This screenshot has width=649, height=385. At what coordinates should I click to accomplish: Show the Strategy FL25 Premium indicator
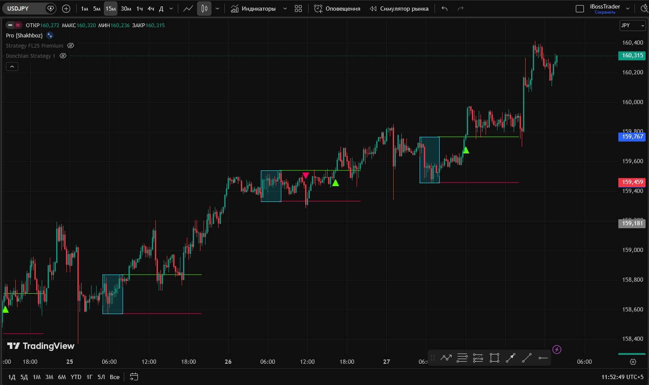(71, 46)
